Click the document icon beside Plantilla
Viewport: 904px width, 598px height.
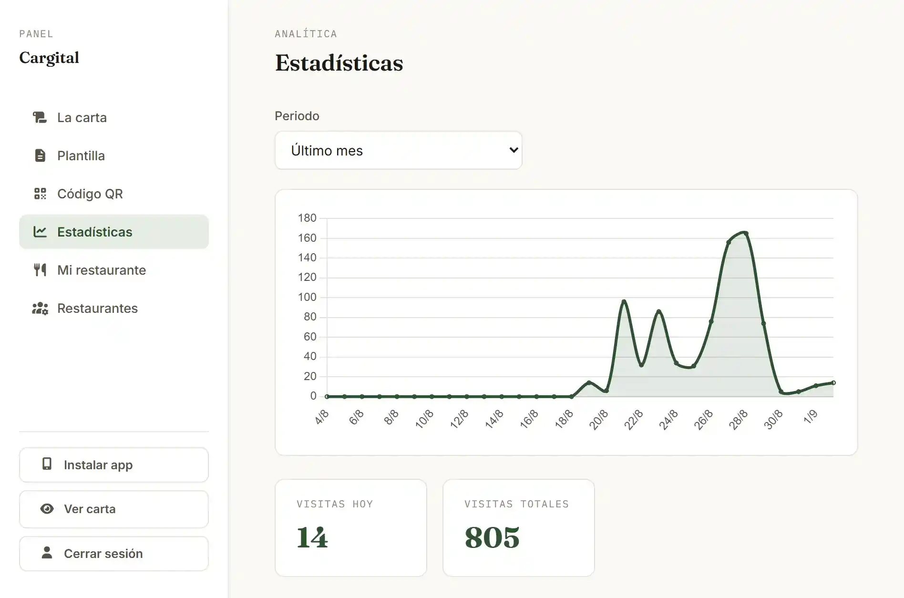pos(40,155)
